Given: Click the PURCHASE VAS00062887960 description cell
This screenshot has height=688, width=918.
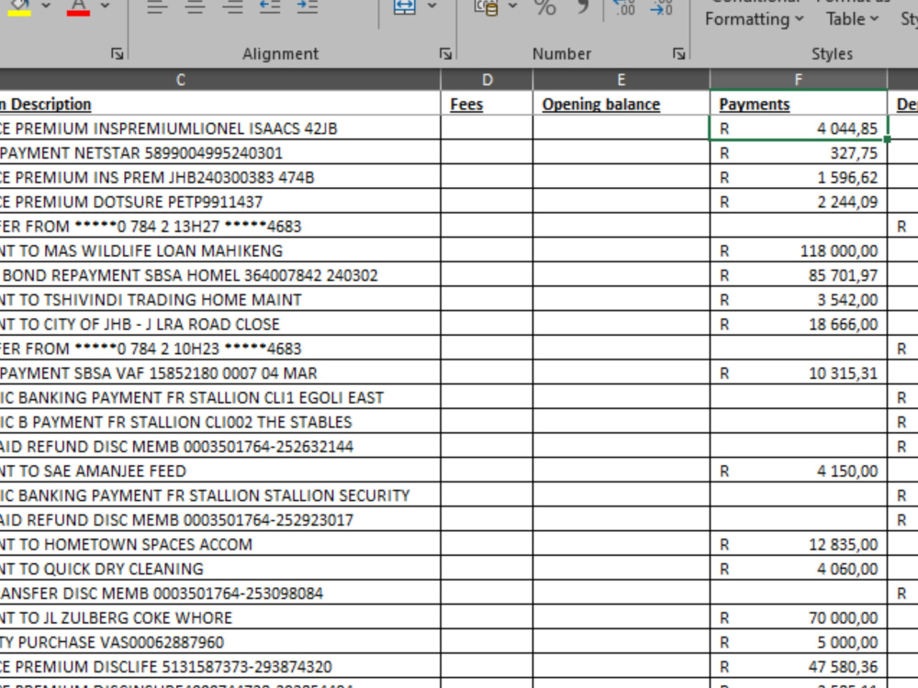Looking at the screenshot, I should (219, 642).
